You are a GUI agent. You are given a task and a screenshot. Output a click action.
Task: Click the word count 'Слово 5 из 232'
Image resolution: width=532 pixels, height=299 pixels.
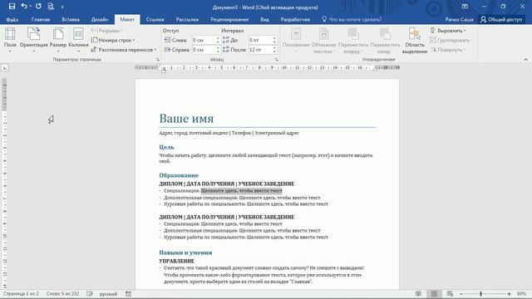[x=63, y=294]
